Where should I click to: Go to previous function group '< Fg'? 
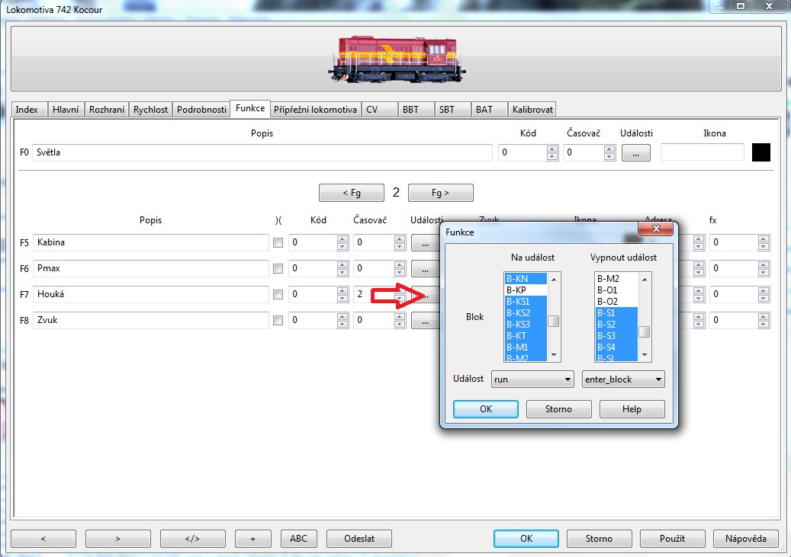[351, 193]
